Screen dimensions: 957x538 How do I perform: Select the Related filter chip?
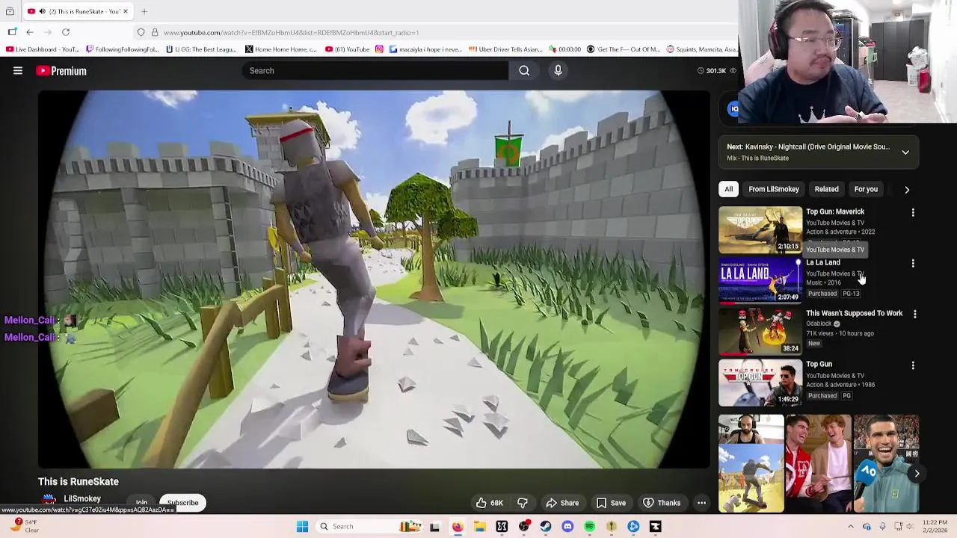point(826,189)
